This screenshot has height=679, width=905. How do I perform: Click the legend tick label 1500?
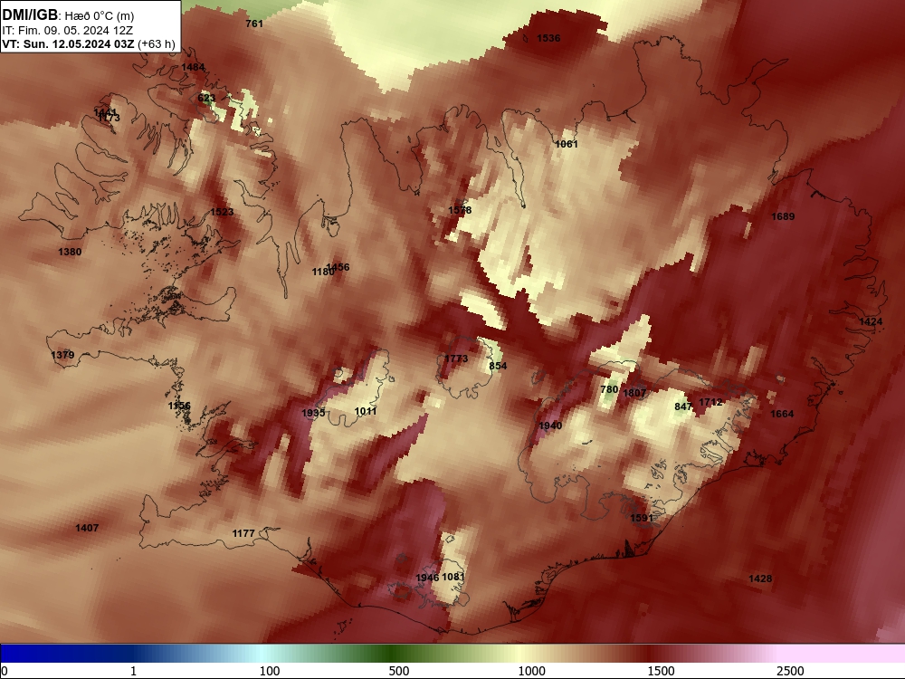(661, 671)
